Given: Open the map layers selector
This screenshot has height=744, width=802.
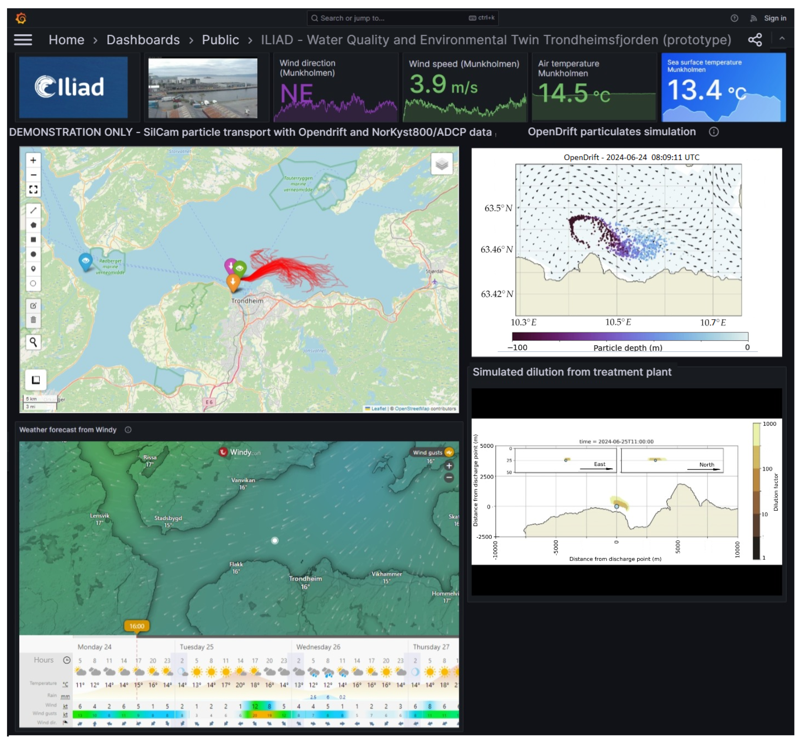Looking at the screenshot, I should 441,164.
